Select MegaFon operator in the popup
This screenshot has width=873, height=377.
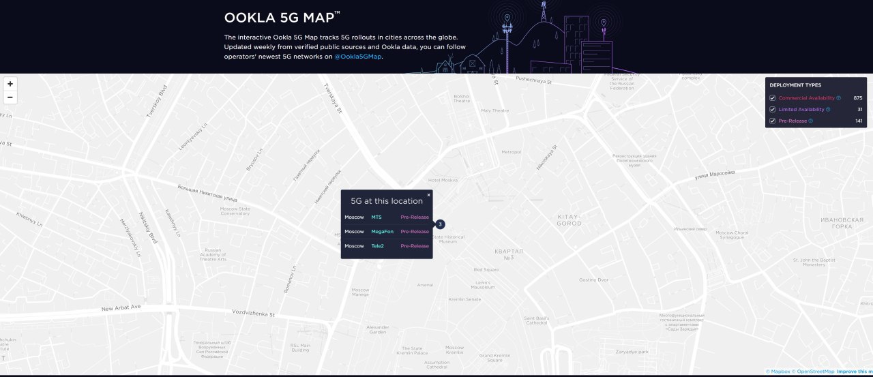[x=382, y=232]
